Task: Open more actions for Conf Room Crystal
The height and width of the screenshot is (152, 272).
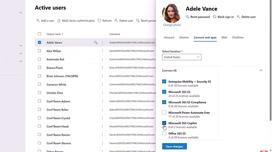Action: [x=102, y=118]
